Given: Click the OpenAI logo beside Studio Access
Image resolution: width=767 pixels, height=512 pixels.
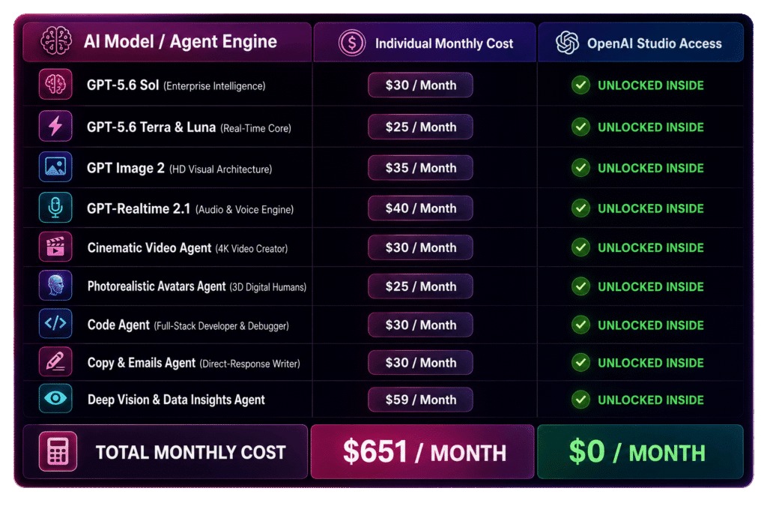Looking at the screenshot, I should click(568, 43).
